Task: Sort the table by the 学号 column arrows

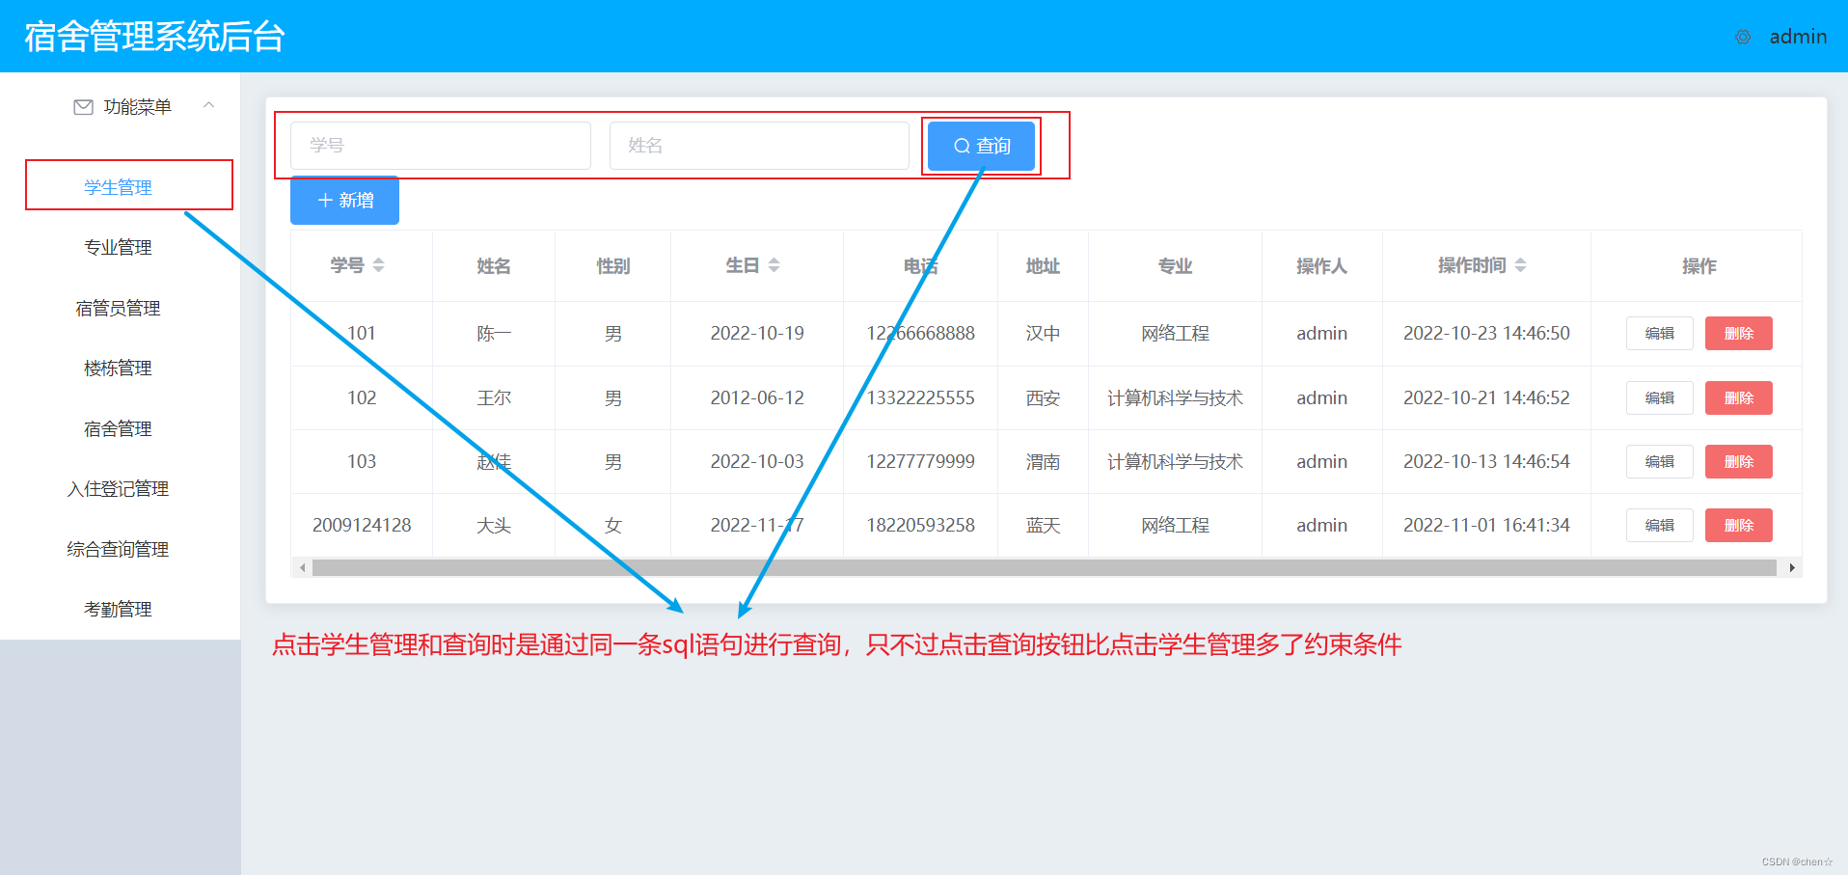Action: [381, 265]
